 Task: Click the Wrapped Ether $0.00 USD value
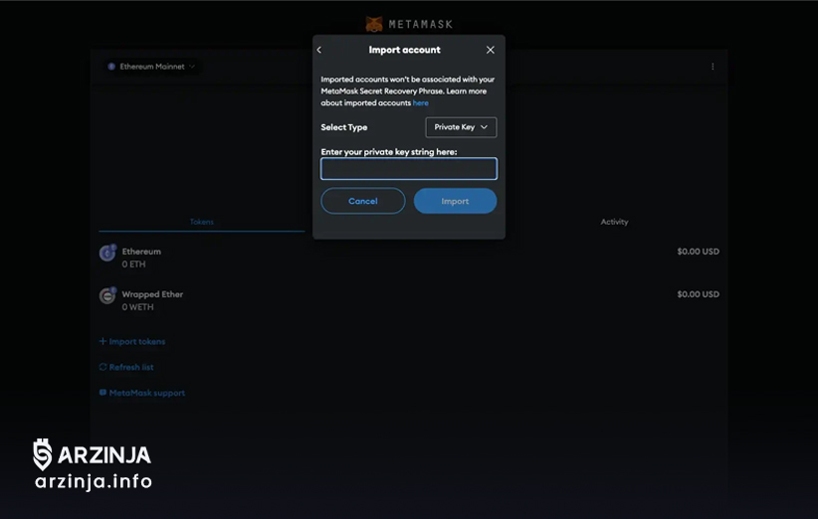pyautogui.click(x=698, y=294)
